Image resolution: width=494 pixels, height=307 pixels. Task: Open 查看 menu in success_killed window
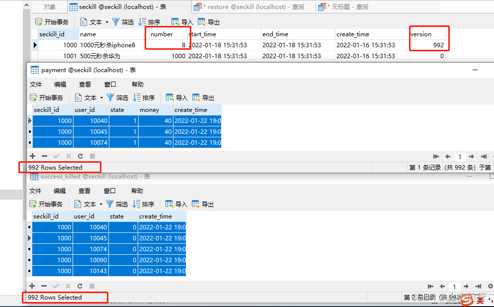point(84,191)
